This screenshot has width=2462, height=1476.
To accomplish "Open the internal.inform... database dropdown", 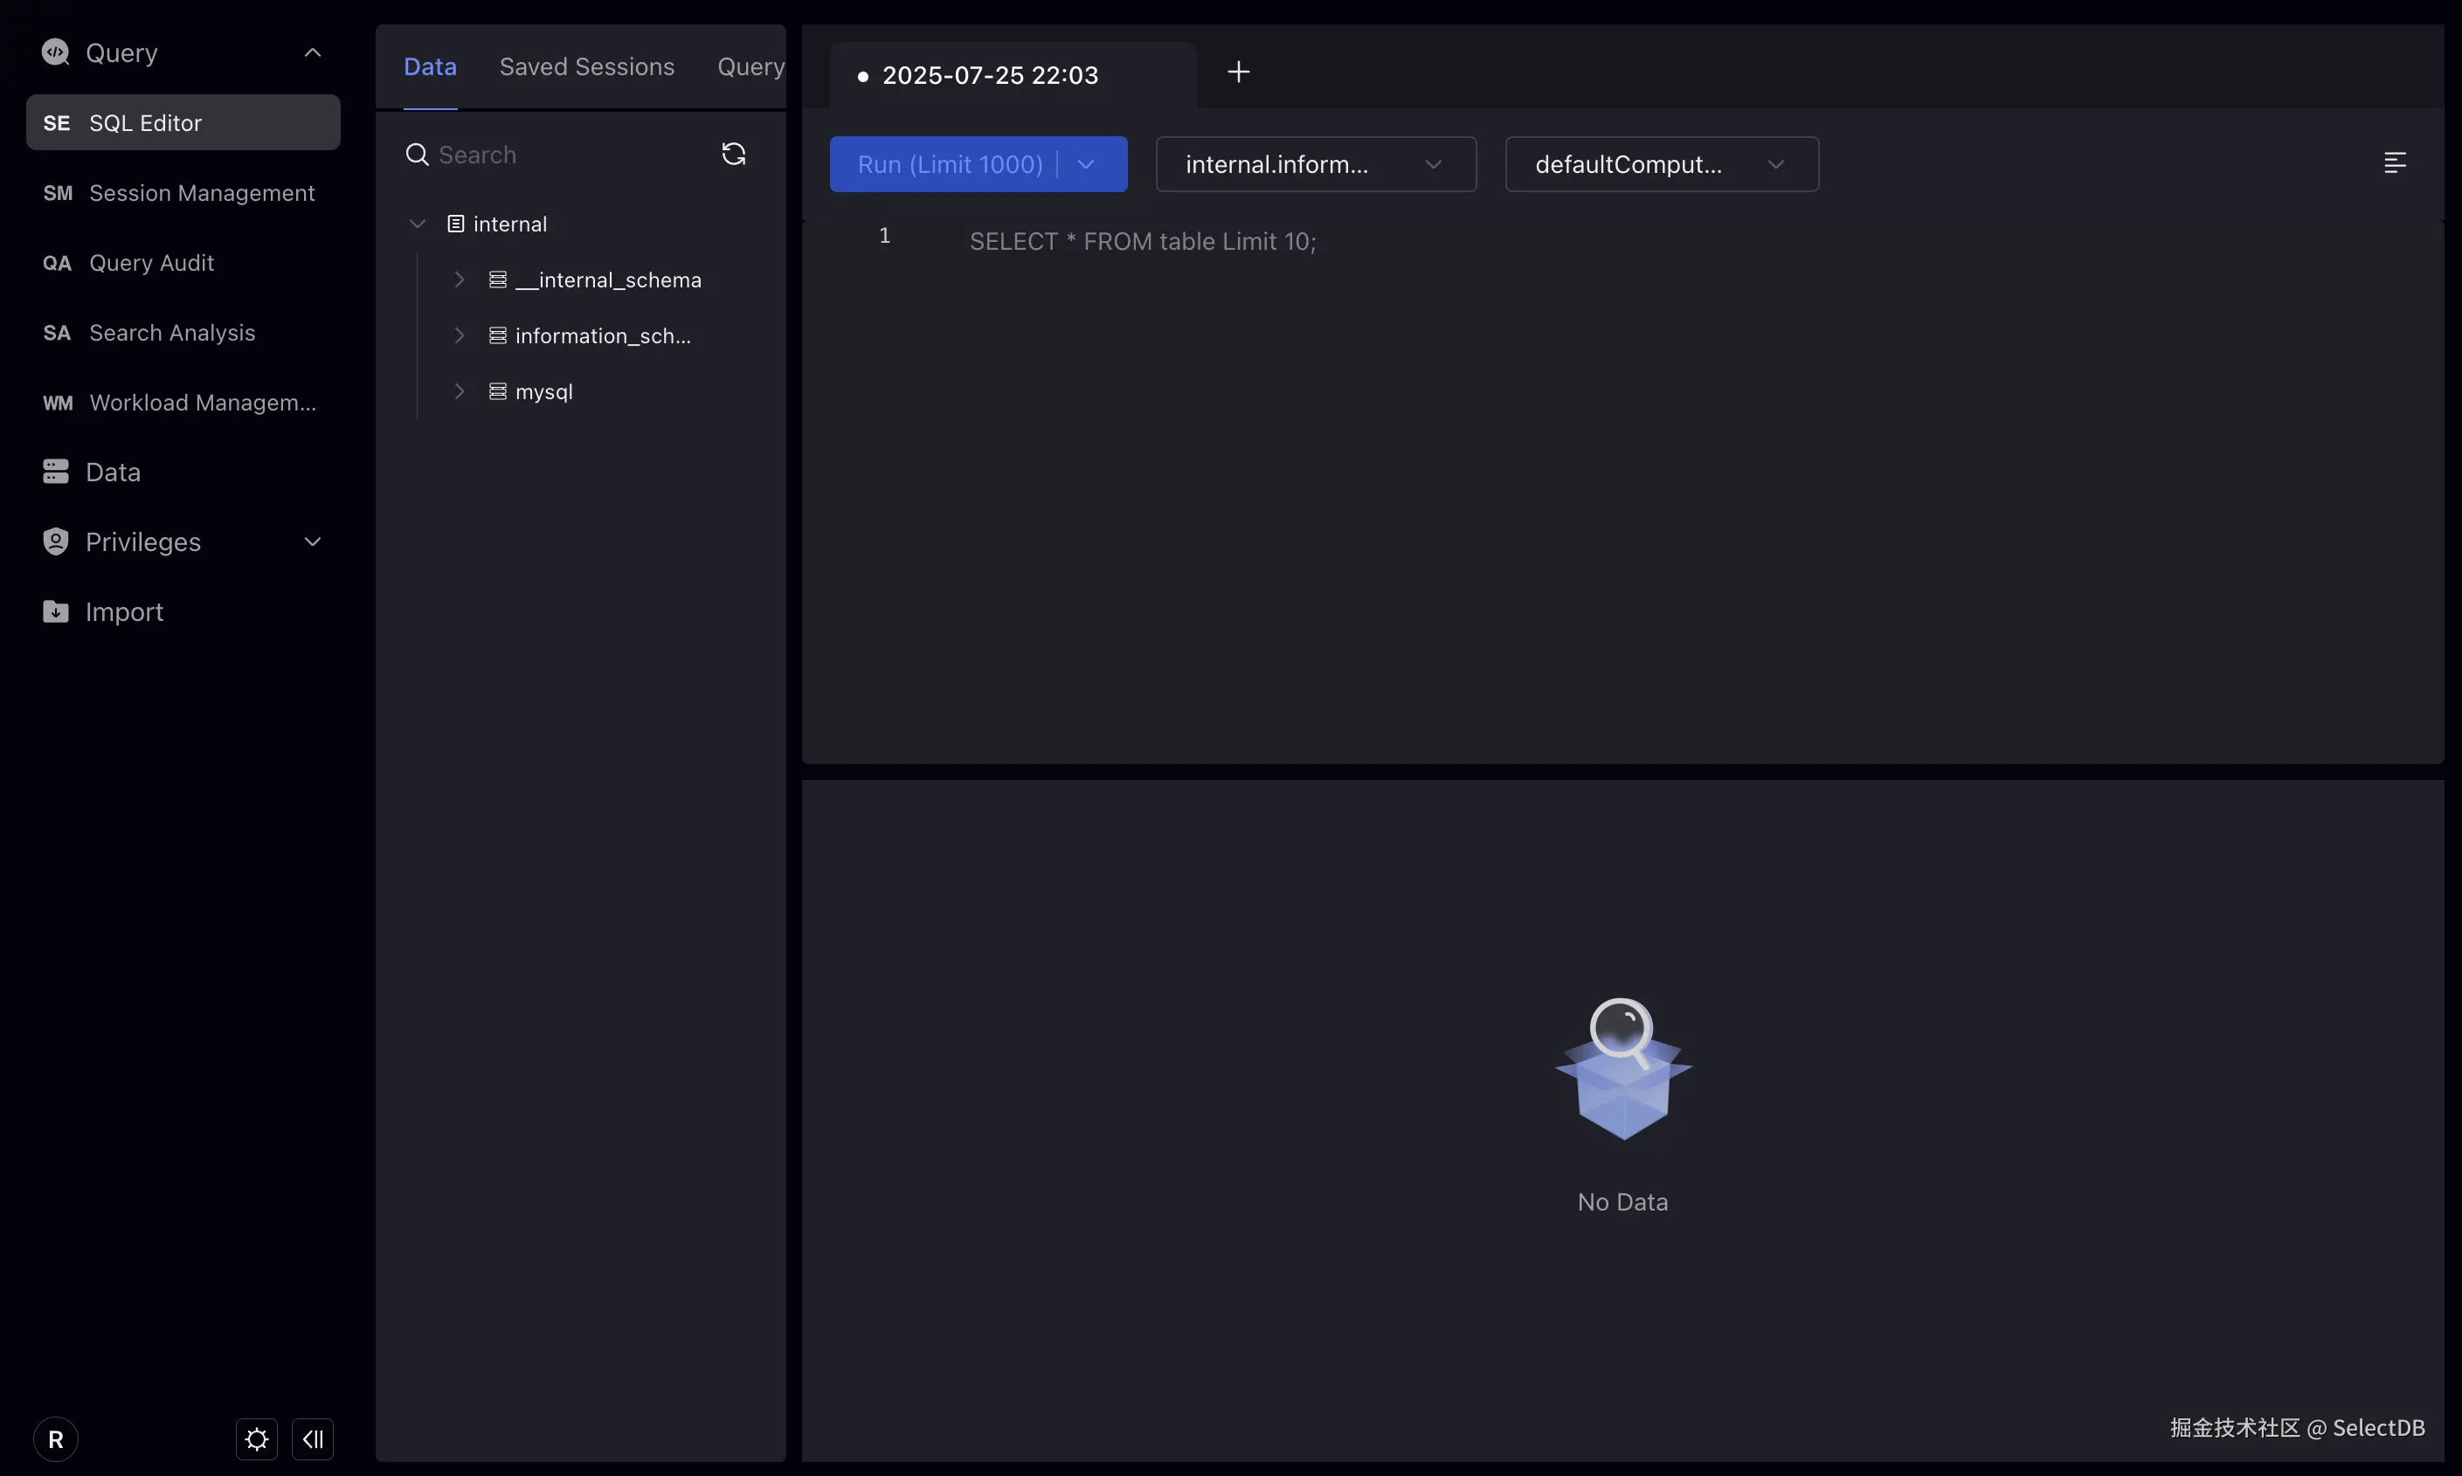I will point(1315,164).
